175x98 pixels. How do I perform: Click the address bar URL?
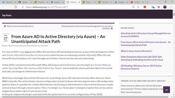(47, 7)
